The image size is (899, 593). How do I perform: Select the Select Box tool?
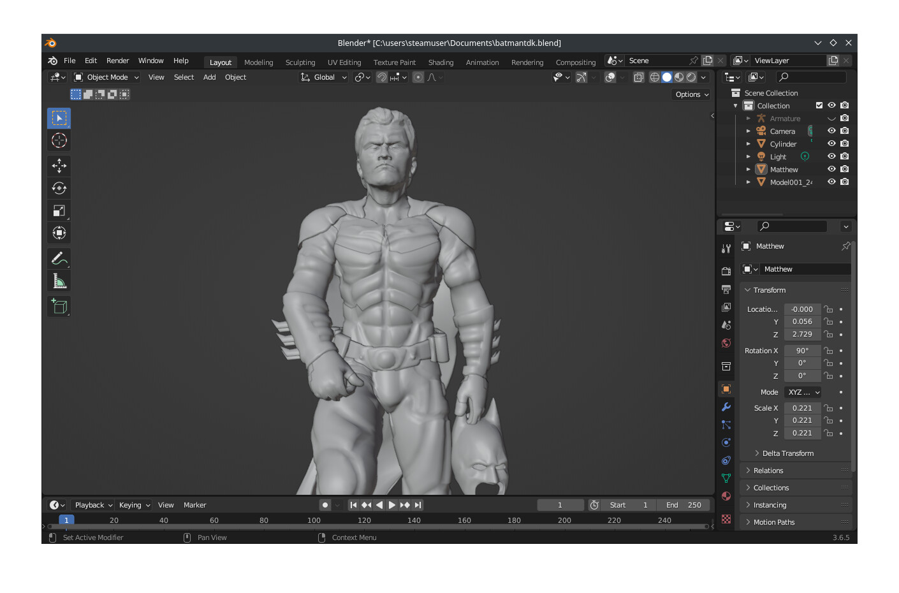(x=59, y=118)
